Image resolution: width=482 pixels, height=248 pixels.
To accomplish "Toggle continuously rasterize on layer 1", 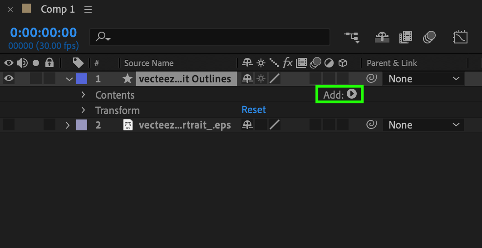I will [261, 79].
